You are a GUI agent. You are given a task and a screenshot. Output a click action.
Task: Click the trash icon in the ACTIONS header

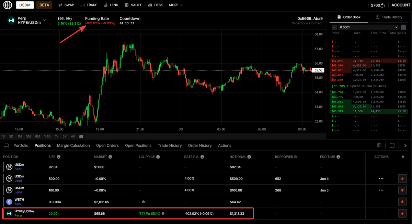403,157
